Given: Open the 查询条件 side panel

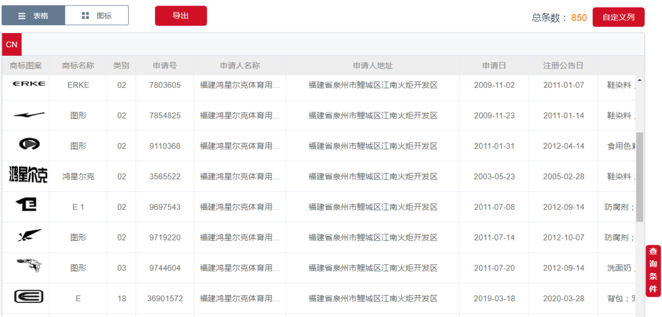Looking at the screenshot, I should point(653,270).
